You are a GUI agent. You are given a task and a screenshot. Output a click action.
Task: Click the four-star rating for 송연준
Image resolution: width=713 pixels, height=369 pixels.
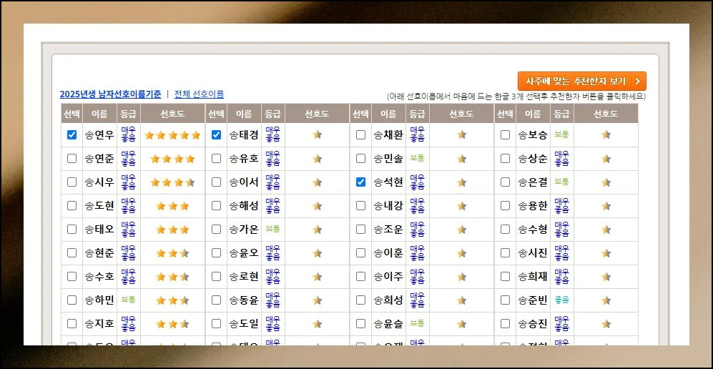tap(172, 159)
